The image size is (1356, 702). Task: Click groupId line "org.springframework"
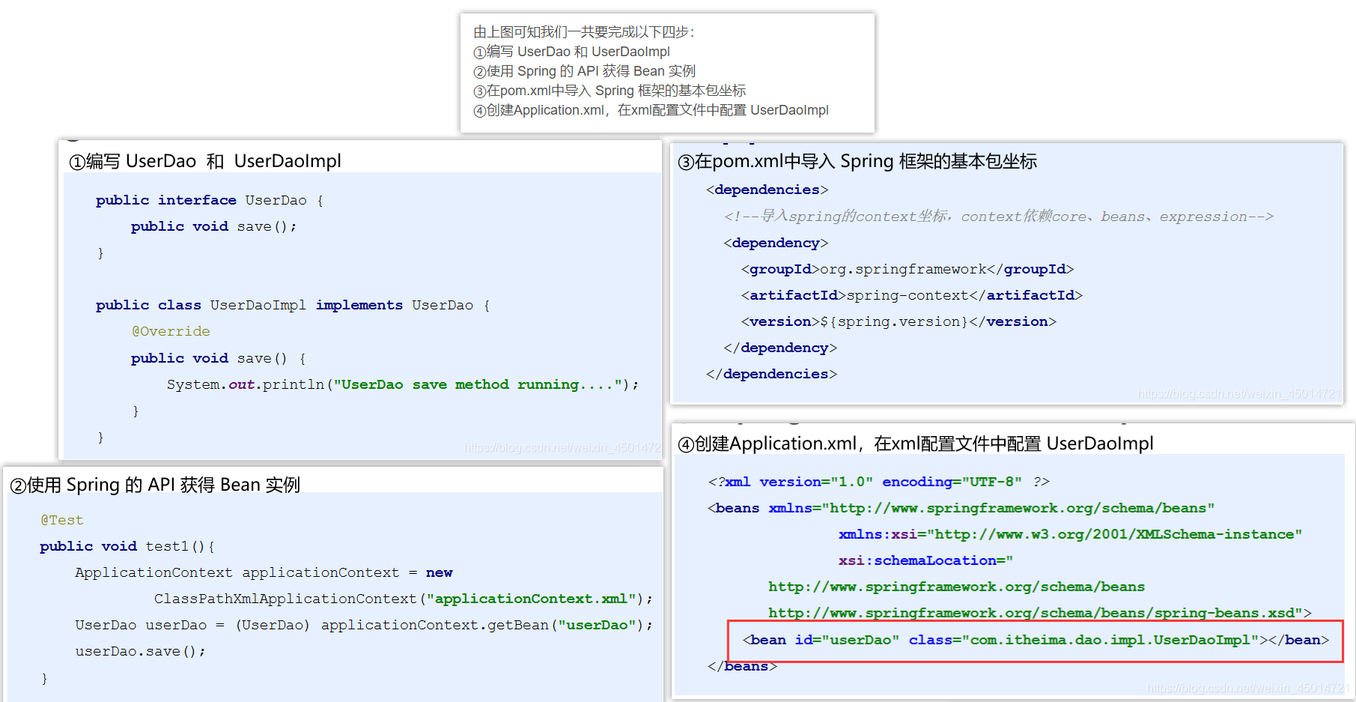(x=907, y=269)
